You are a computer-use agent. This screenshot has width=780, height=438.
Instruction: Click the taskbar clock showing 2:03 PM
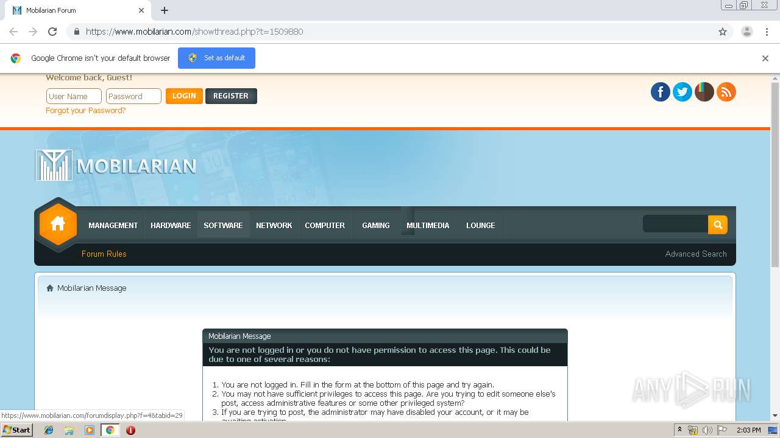point(748,430)
